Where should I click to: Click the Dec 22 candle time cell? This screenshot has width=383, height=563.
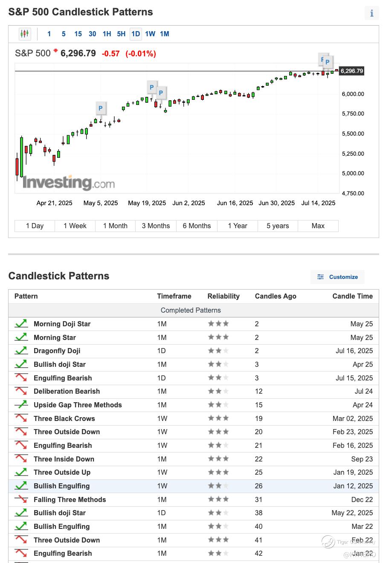362,499
